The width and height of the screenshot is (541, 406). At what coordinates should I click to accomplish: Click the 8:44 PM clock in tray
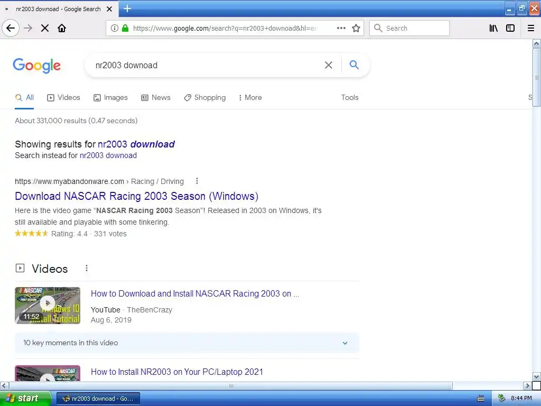pos(521,399)
